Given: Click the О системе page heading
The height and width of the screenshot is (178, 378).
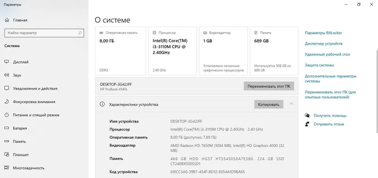Looking at the screenshot, I should pyautogui.click(x=112, y=20).
